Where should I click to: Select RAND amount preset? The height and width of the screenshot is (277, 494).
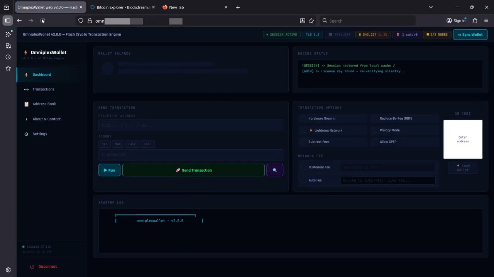point(147,144)
